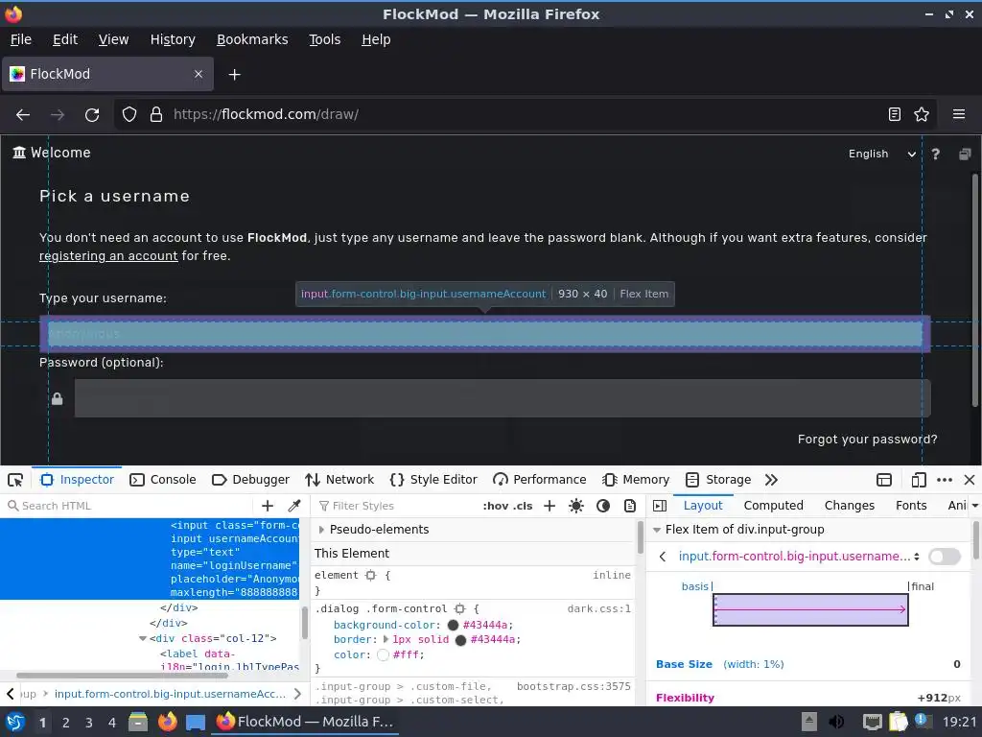Open the Inspector panel tab

[77, 480]
